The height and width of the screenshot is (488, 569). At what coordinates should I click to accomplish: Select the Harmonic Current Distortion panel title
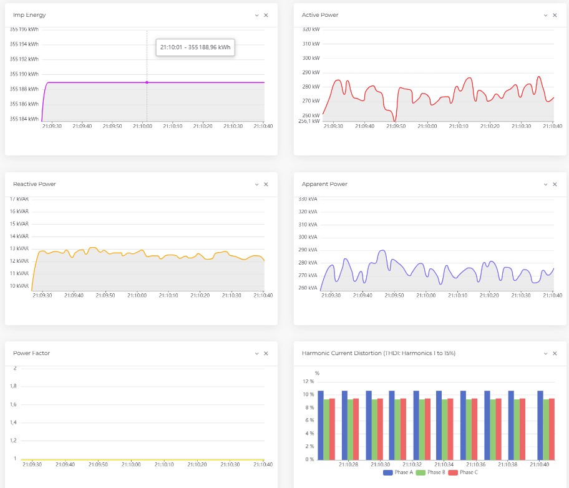coord(378,353)
